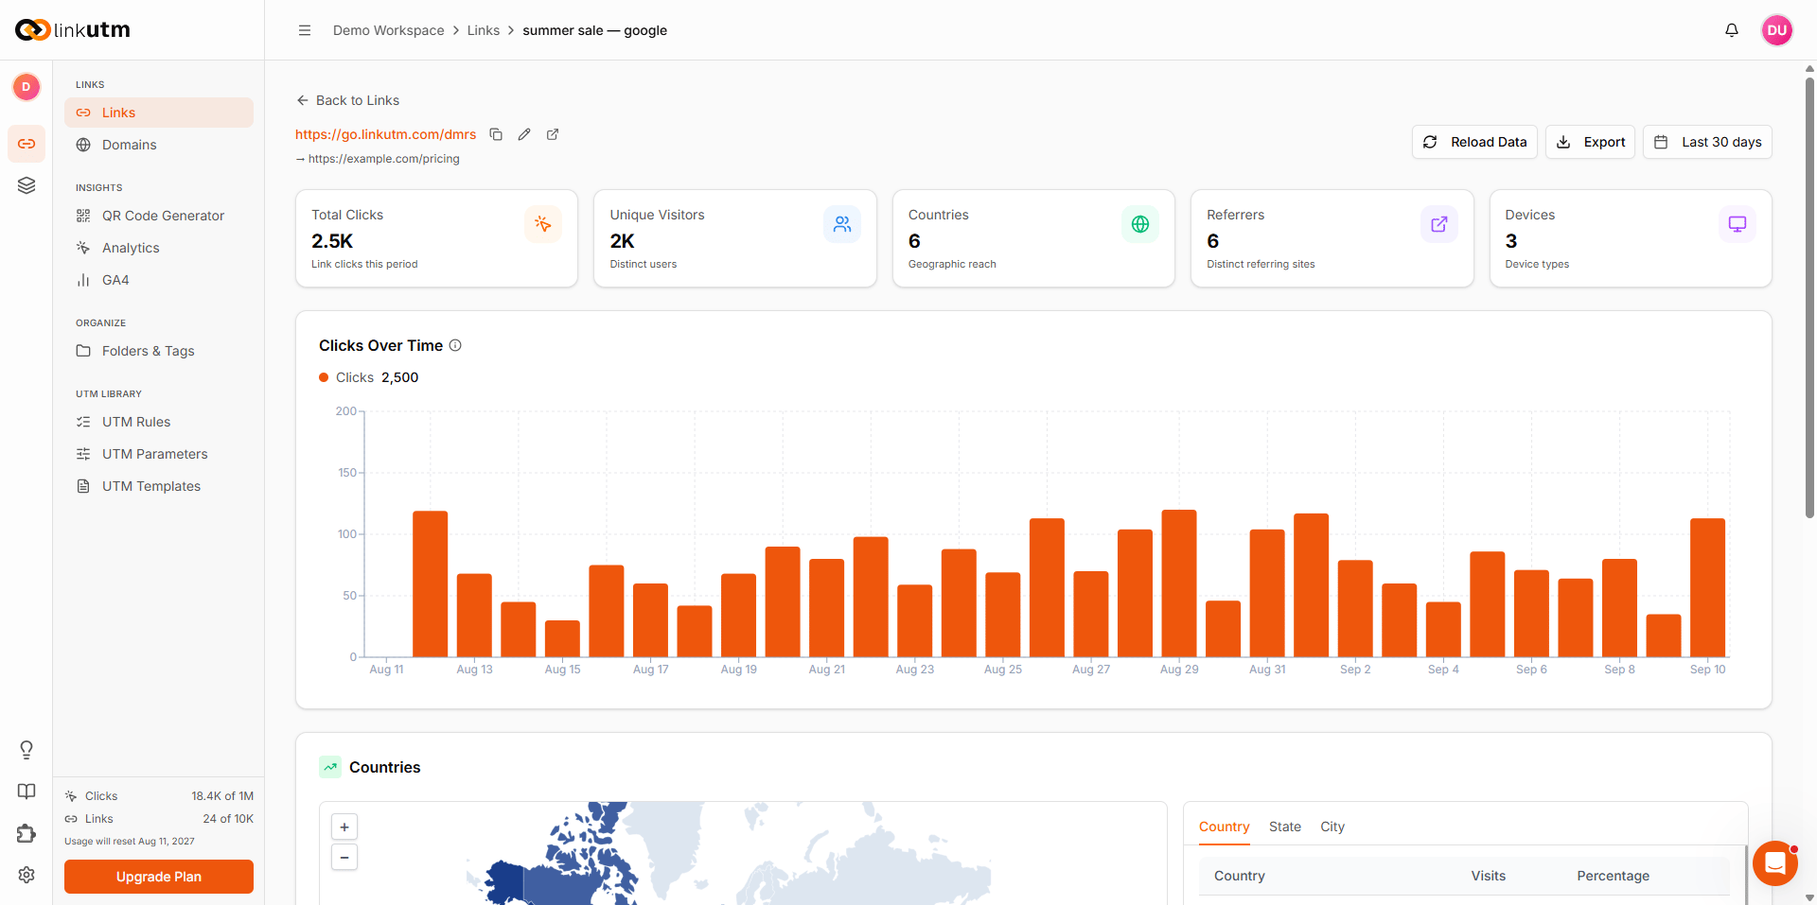Switch to the City tab
The width and height of the screenshot is (1817, 905).
[1332, 827]
